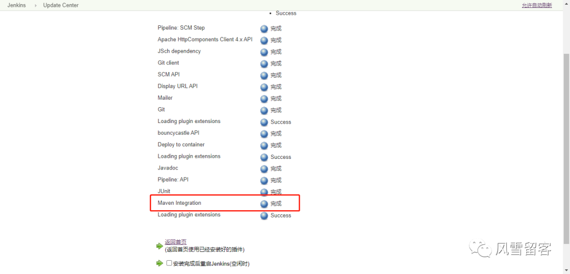Select the Pipeline: SCM Step text
This screenshot has height=274, width=570.
181,27
